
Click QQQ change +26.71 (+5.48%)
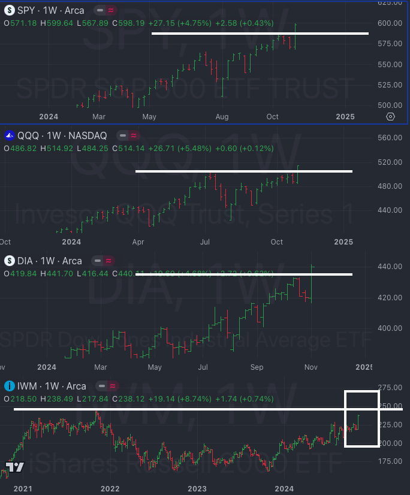pyautogui.click(x=180, y=149)
